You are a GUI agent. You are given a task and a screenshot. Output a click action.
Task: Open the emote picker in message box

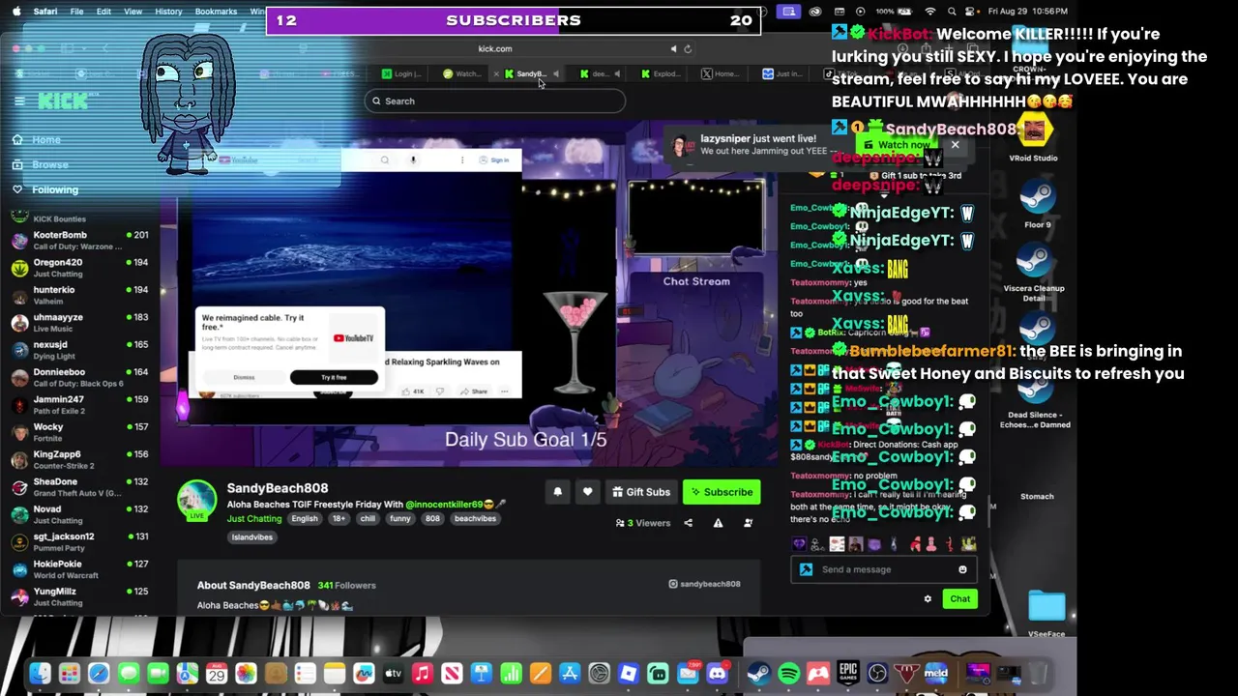(x=962, y=569)
